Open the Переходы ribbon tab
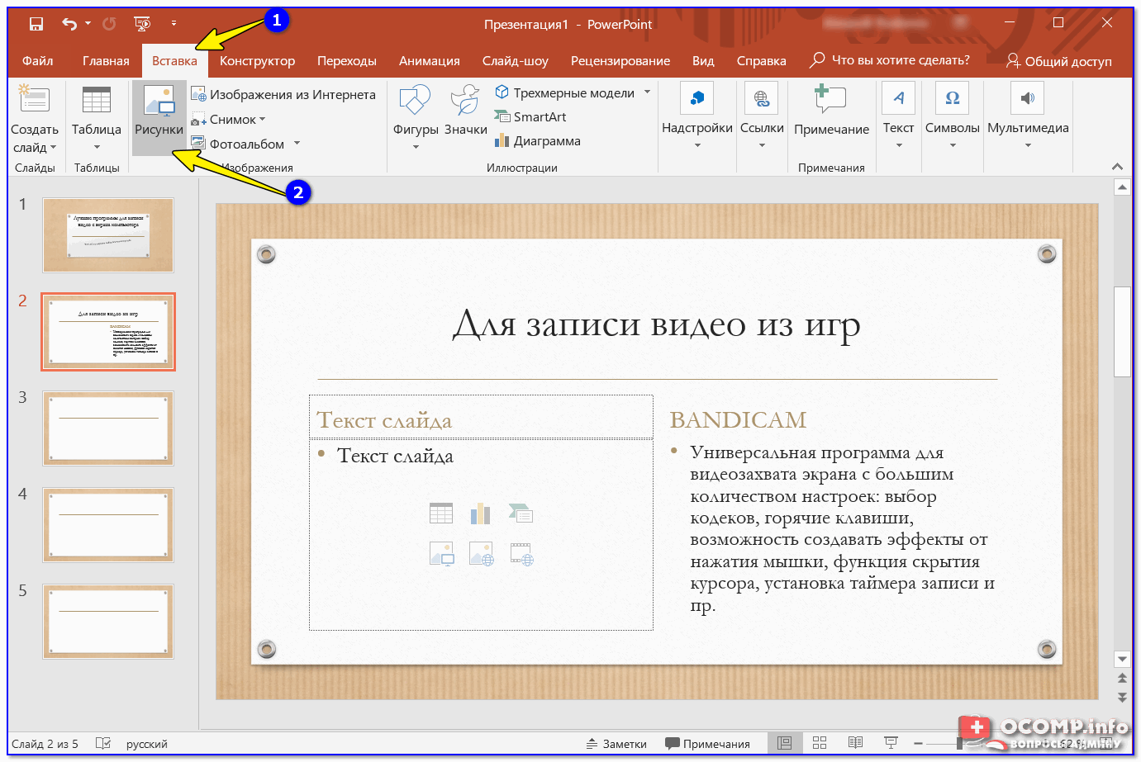 [347, 60]
